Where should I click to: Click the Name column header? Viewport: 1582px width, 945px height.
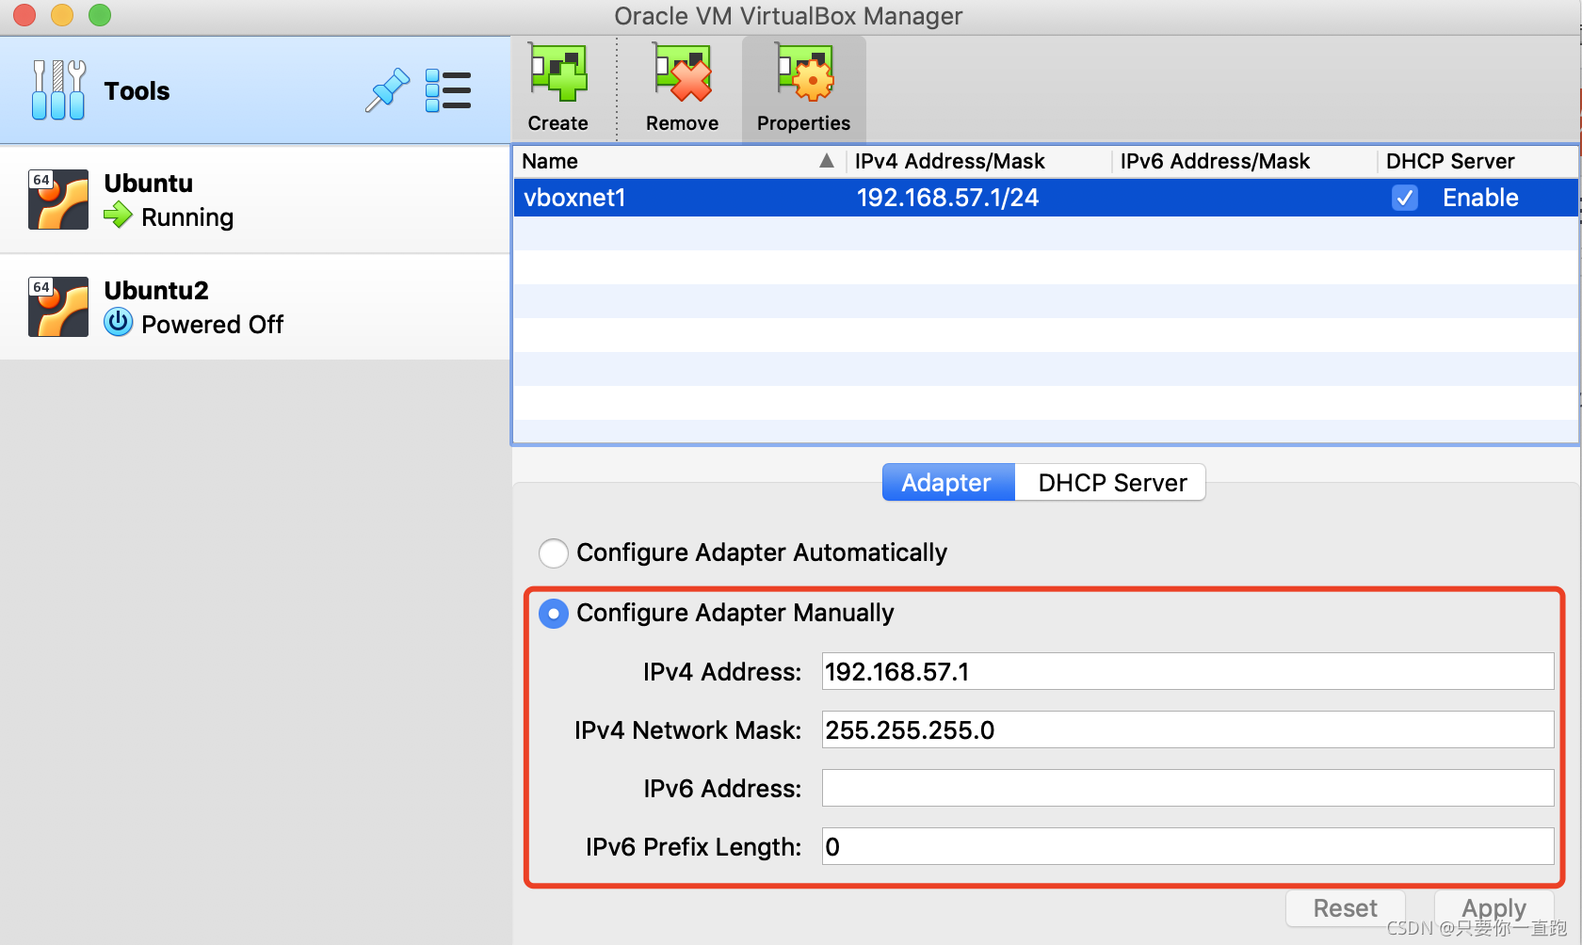(678, 161)
